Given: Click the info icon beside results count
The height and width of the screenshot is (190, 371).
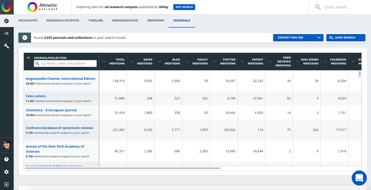Looking at the screenshot, I should click(25, 38).
